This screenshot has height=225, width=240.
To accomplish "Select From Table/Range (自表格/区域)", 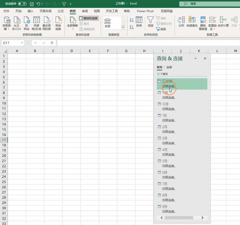I will tap(36, 23).
